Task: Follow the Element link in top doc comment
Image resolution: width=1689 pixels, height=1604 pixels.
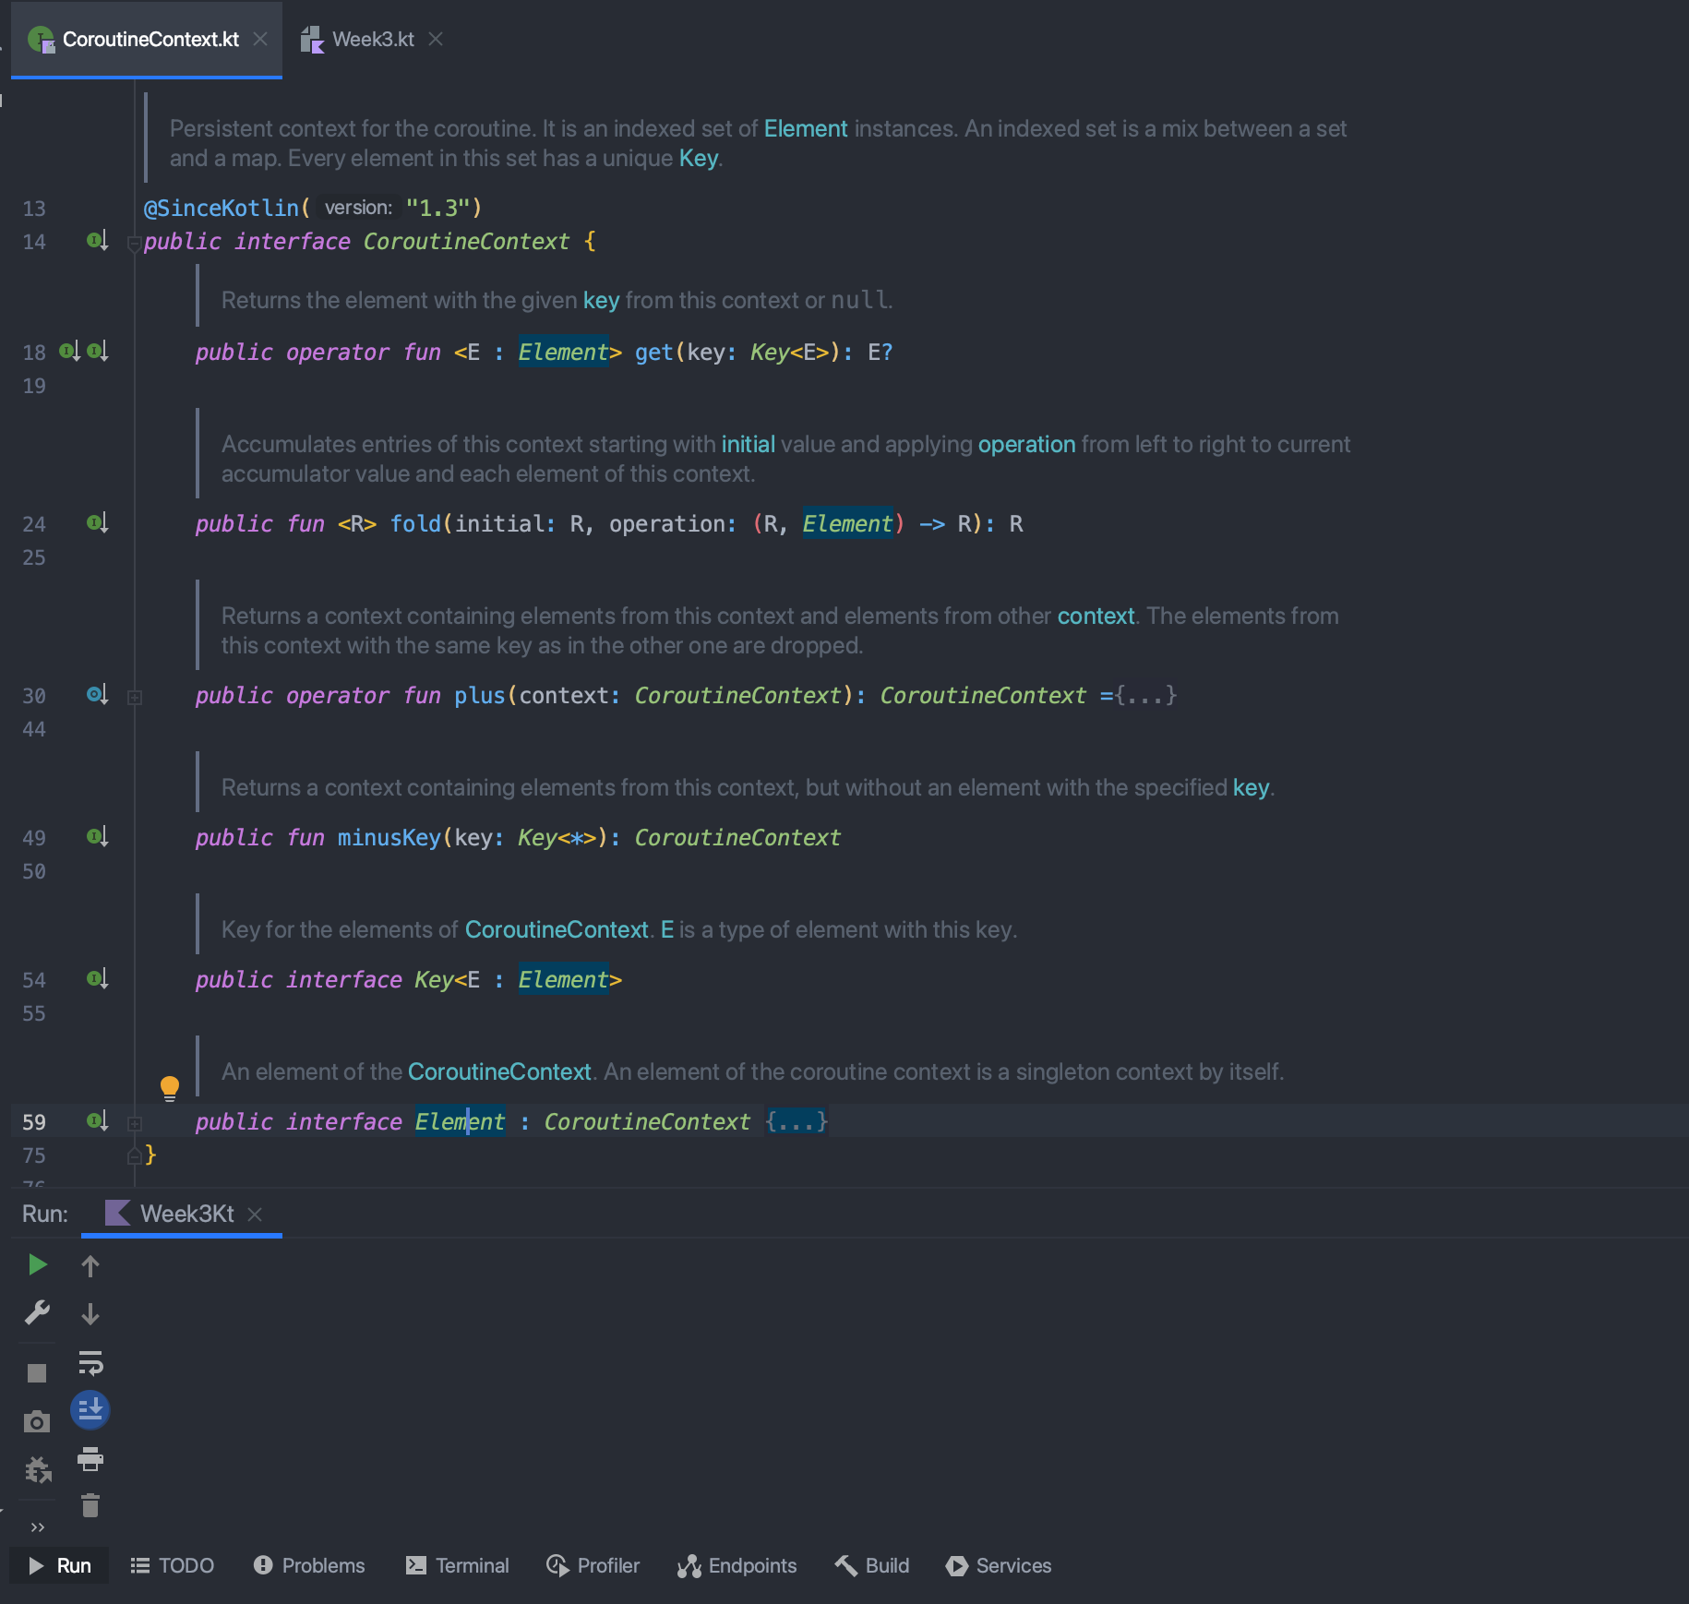Action: click(805, 128)
